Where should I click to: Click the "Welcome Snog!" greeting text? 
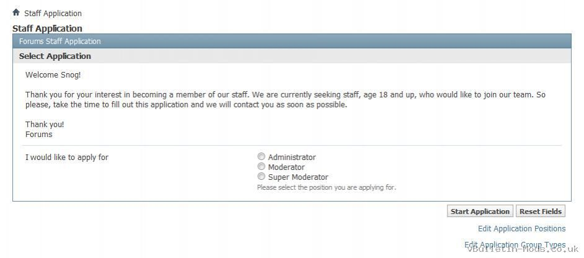53,75
